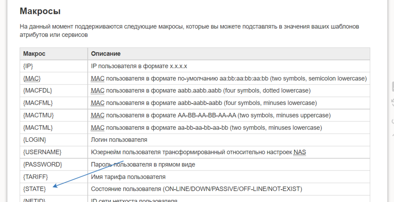
Task: Click the NAS abbreviation in USERNAME description
Action: click(300, 152)
